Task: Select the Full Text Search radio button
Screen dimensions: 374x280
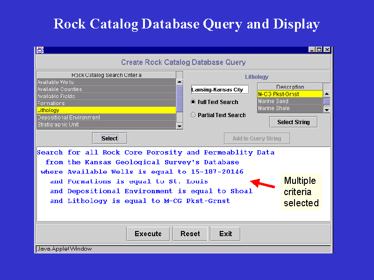Action: coord(193,102)
